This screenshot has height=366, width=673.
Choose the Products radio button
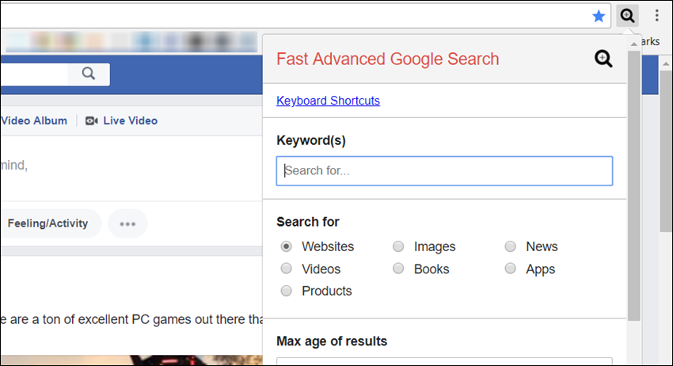point(287,291)
